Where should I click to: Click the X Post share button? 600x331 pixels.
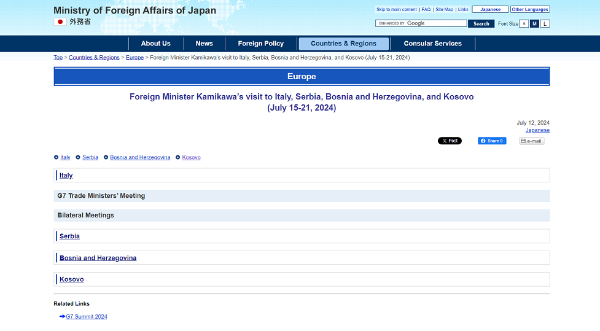coord(450,141)
